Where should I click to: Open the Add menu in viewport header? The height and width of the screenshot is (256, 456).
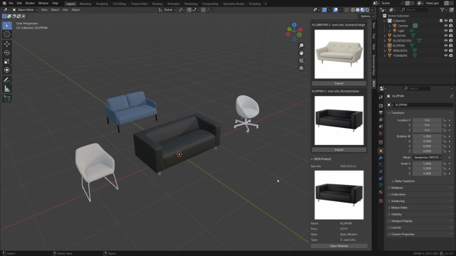[x=65, y=10]
